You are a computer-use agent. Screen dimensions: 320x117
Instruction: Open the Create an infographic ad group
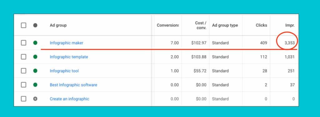click(x=69, y=99)
